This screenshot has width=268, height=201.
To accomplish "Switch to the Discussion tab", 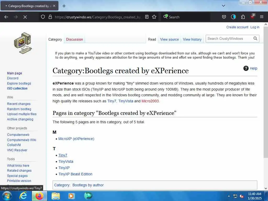I will coord(75,39).
